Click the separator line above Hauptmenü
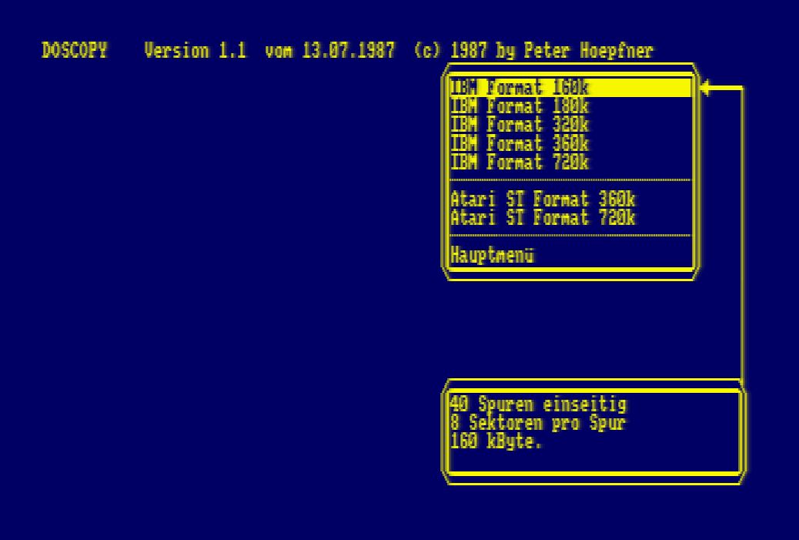799x540 pixels. (x=570, y=236)
